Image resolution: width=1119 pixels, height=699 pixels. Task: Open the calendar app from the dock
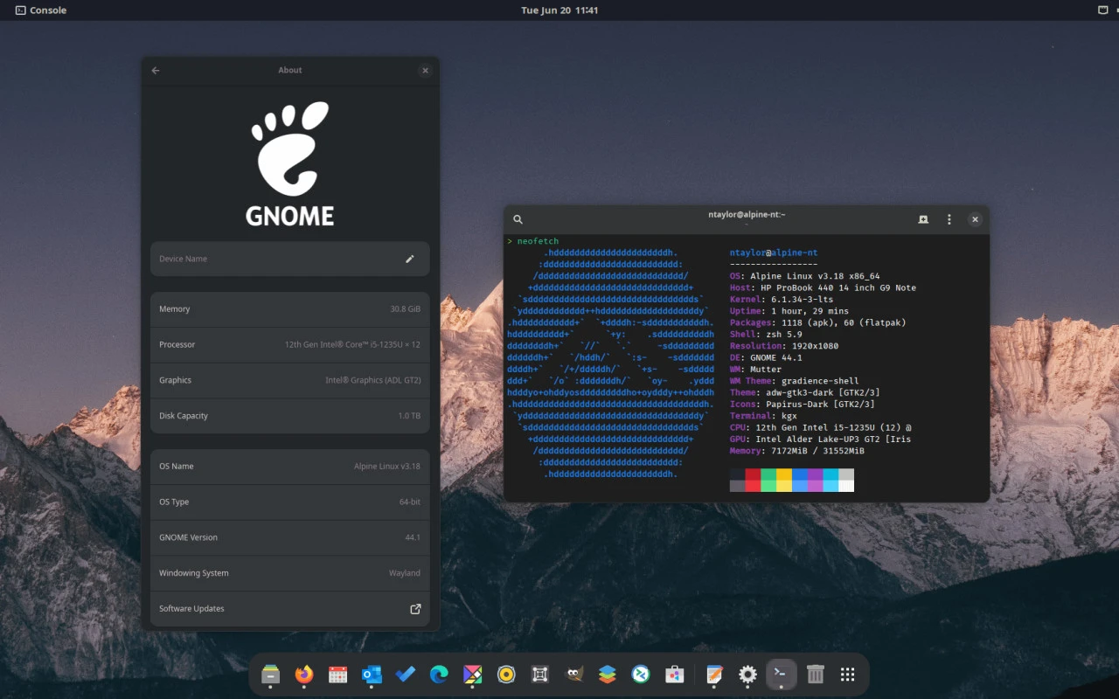click(337, 675)
